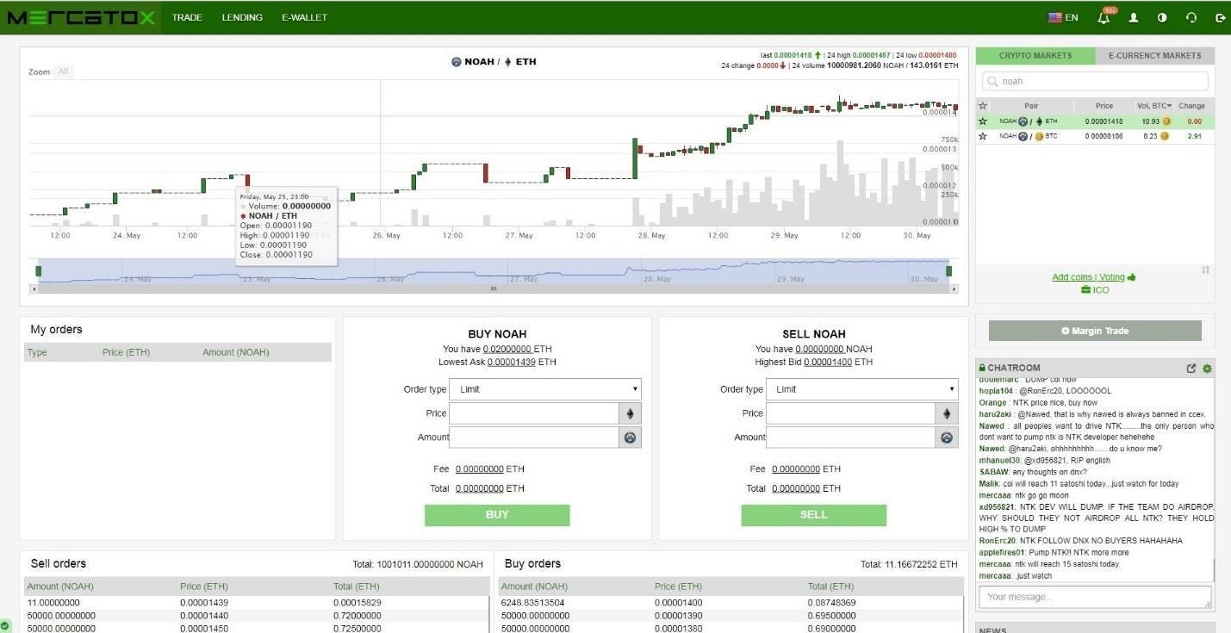The image size is (1231, 633).
Task: Open the EN language selector
Action: coord(1063,17)
